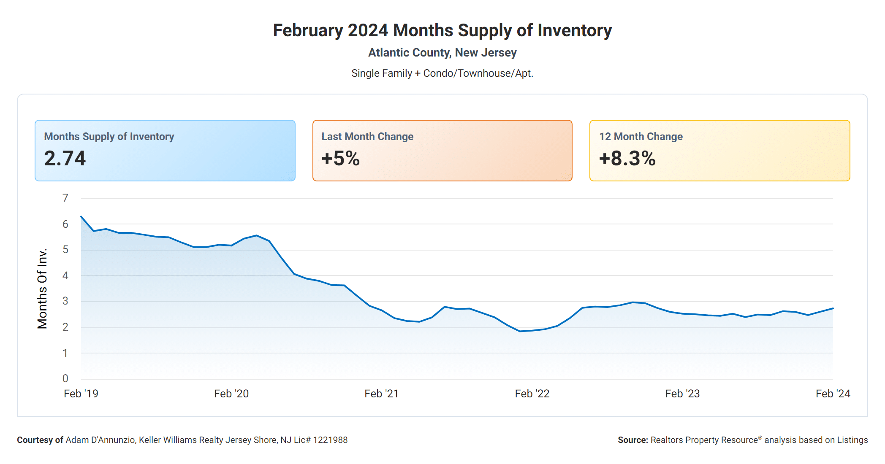885x464 pixels.
Task: Click the Last Month Change card
Action: pos(442,151)
